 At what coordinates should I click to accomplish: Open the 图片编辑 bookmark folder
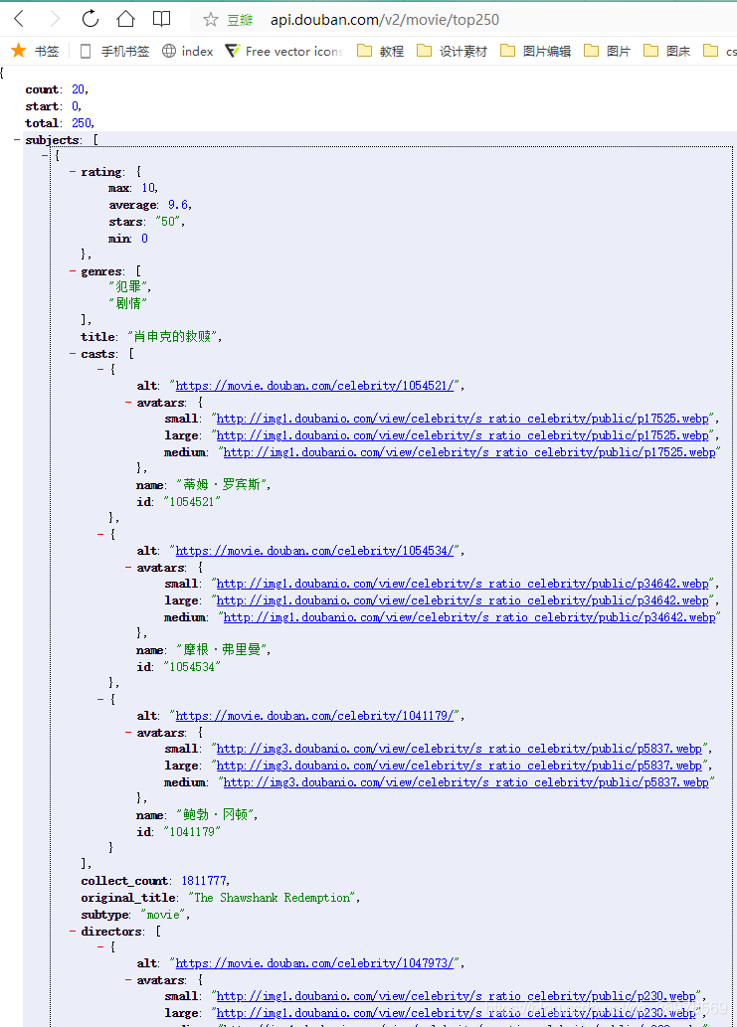click(535, 51)
